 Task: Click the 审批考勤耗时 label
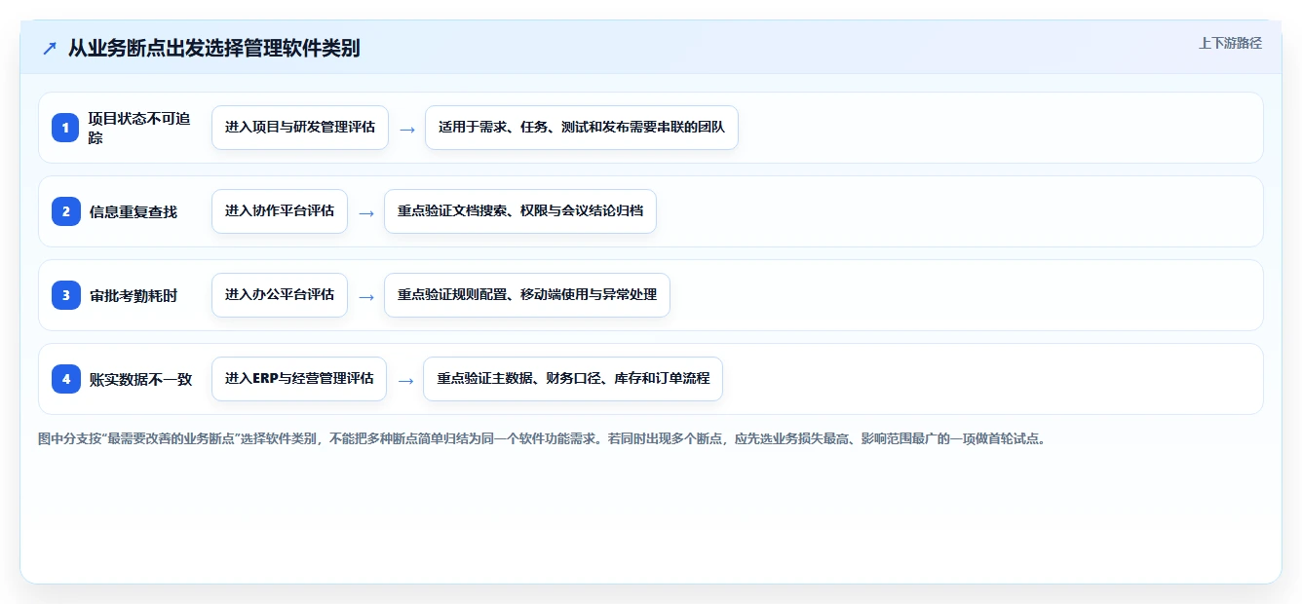(134, 295)
